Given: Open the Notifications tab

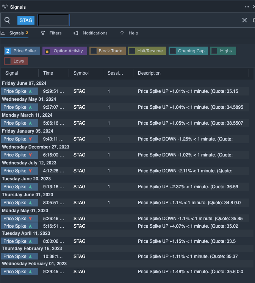Looking at the screenshot, I should (x=91, y=33).
